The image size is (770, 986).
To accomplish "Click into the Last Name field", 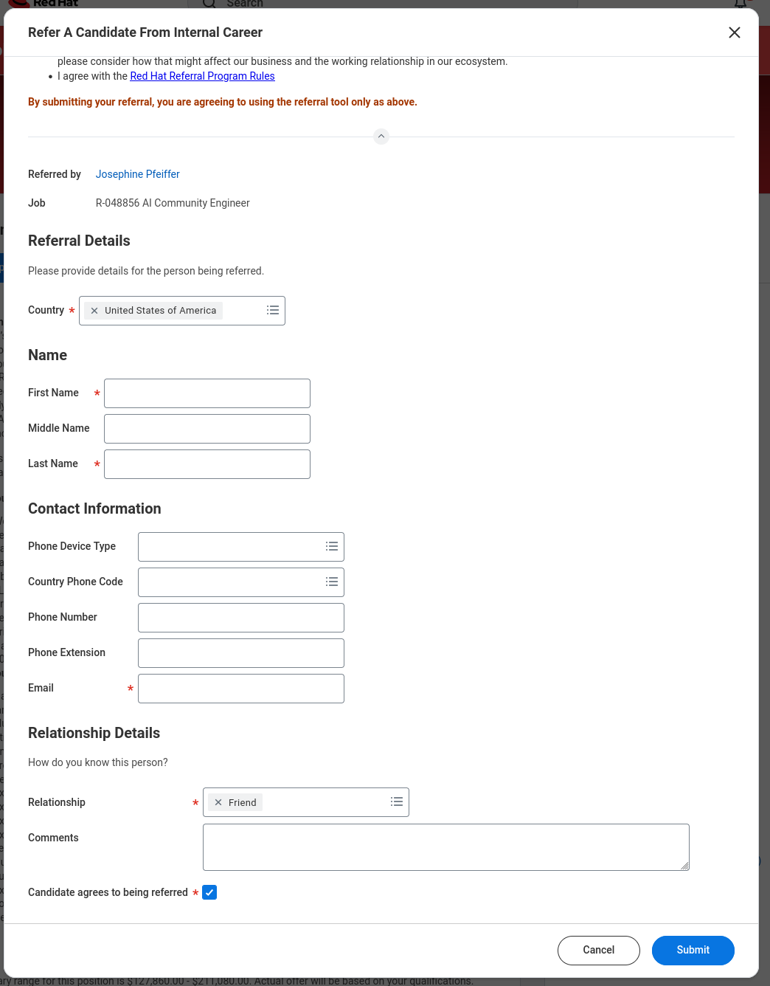I will point(207,464).
